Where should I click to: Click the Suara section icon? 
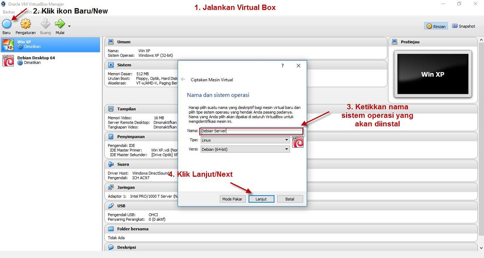111,164
